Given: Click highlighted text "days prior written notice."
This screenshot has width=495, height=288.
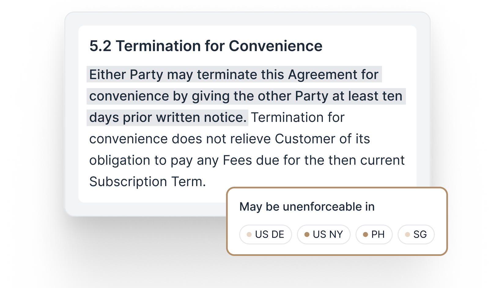Looking at the screenshot, I should 168,118.
